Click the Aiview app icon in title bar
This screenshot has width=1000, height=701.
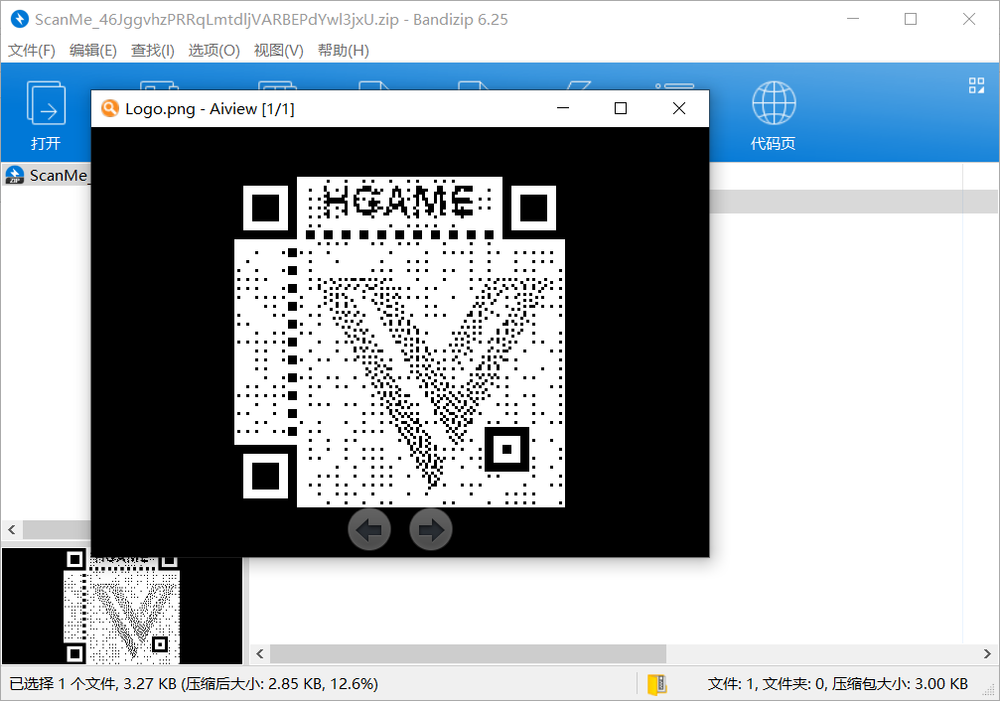point(110,109)
